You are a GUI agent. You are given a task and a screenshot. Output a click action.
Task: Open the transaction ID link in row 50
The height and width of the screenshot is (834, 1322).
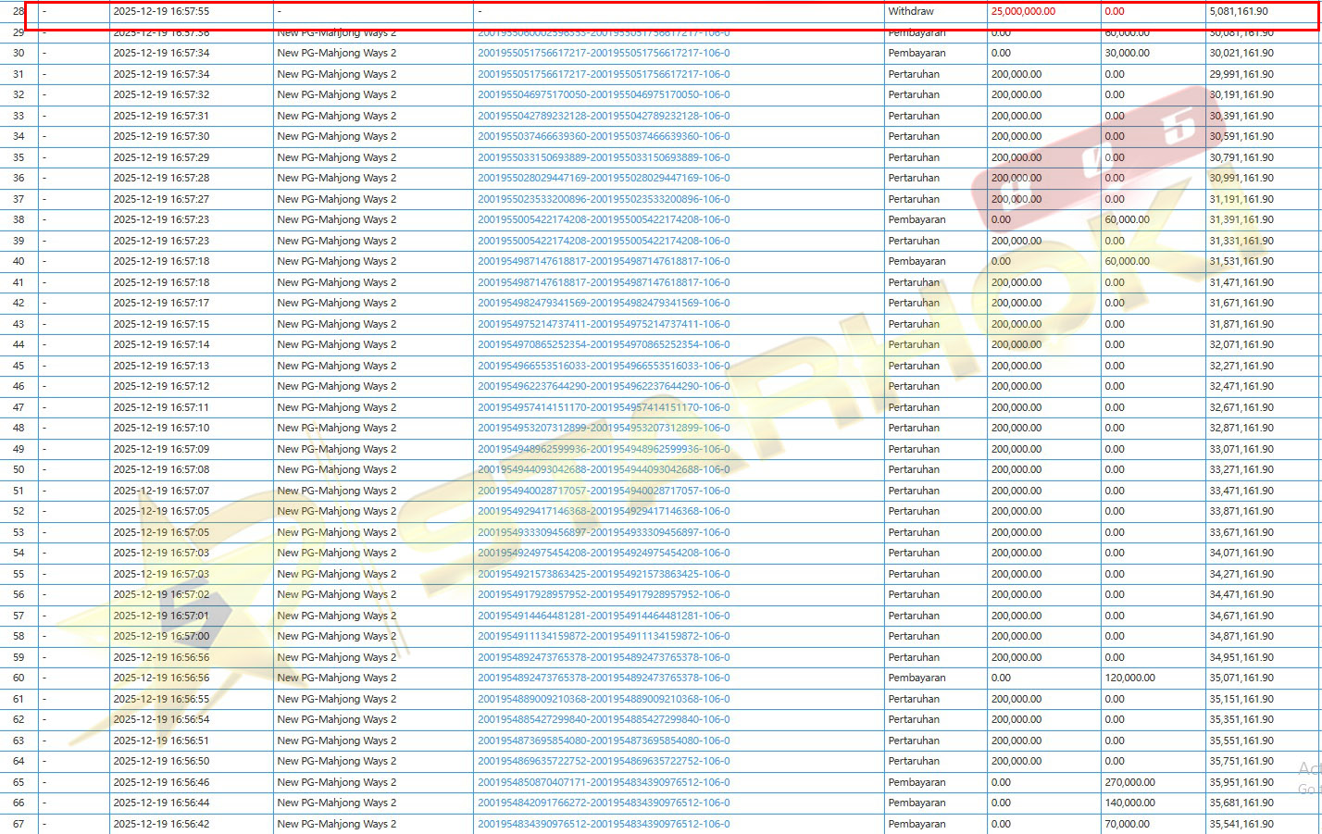pos(603,470)
